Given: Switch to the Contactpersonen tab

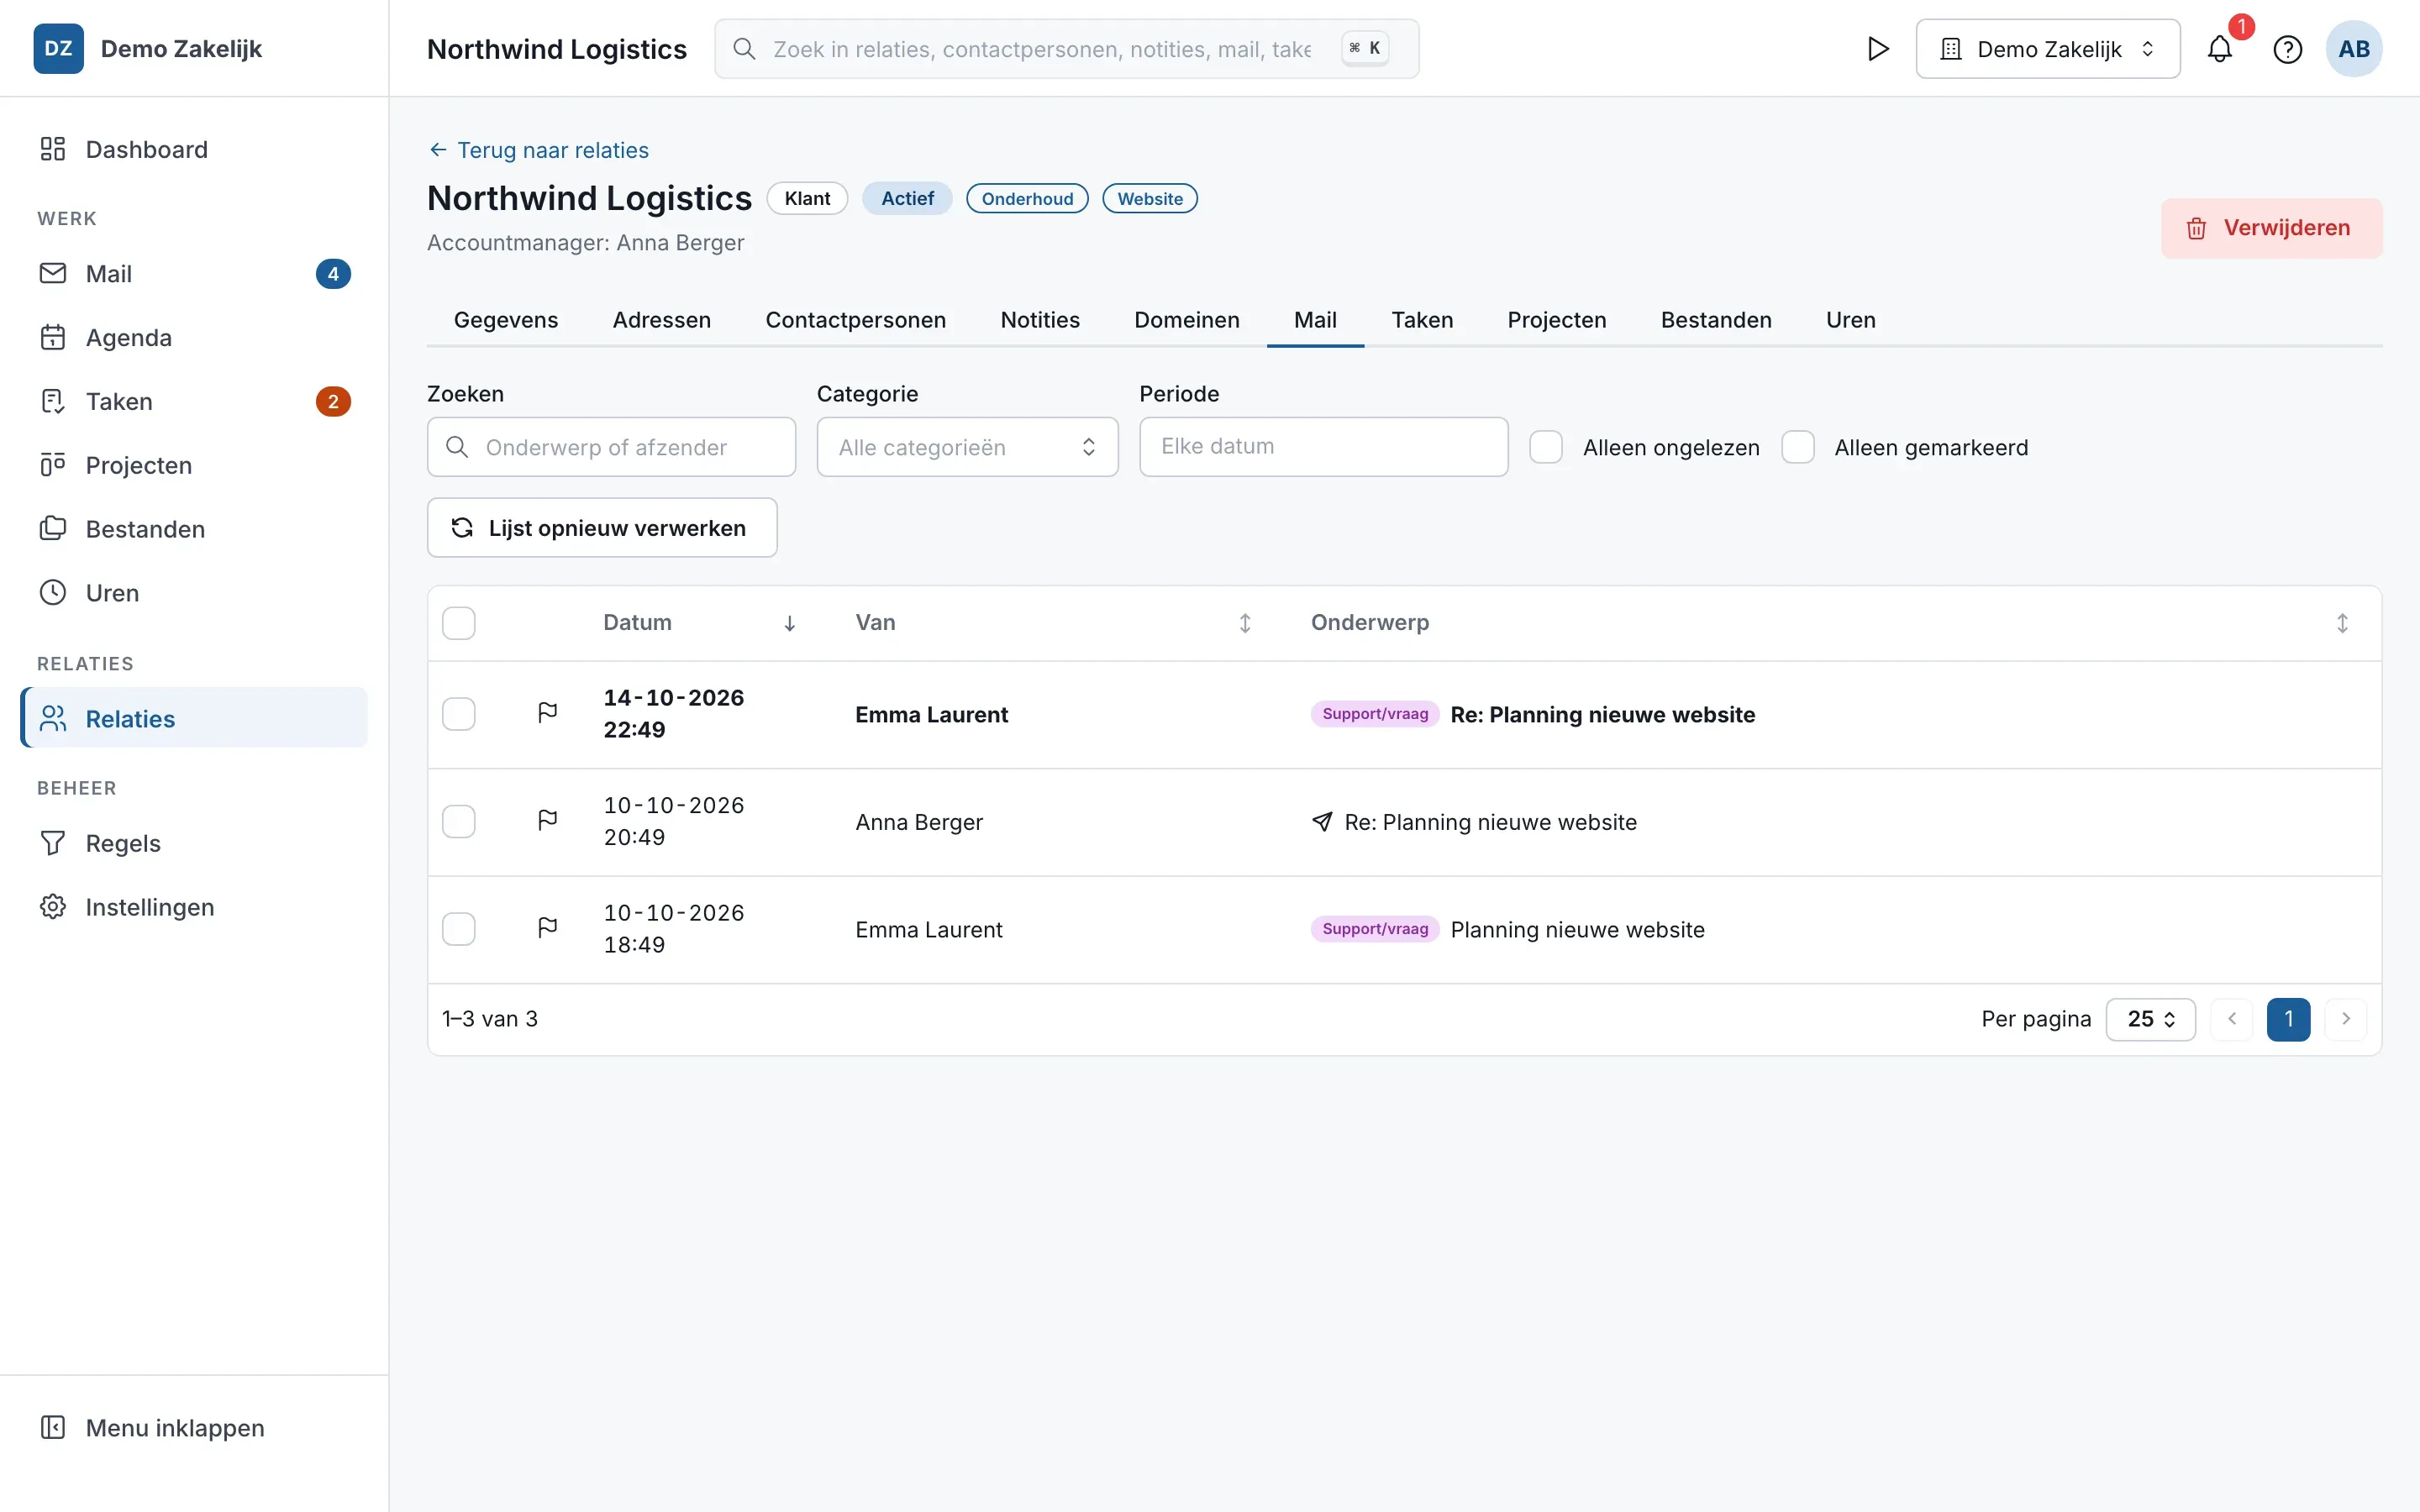Looking at the screenshot, I should (856, 320).
